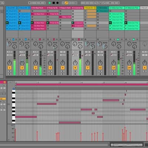Toggle return track A activator

pos(145,68)
